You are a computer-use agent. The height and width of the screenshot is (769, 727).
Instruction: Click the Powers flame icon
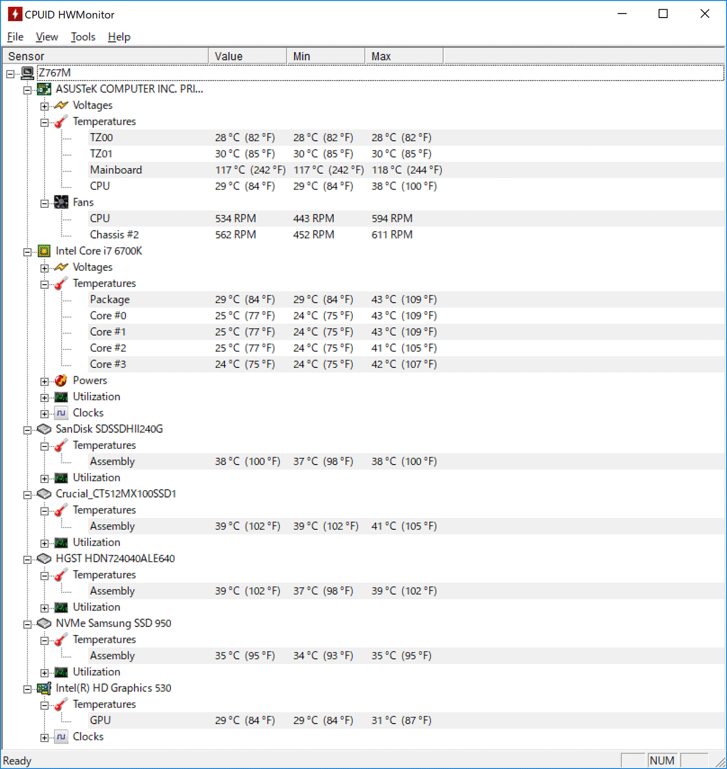tap(61, 381)
